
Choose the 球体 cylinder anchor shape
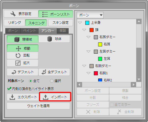54,39
